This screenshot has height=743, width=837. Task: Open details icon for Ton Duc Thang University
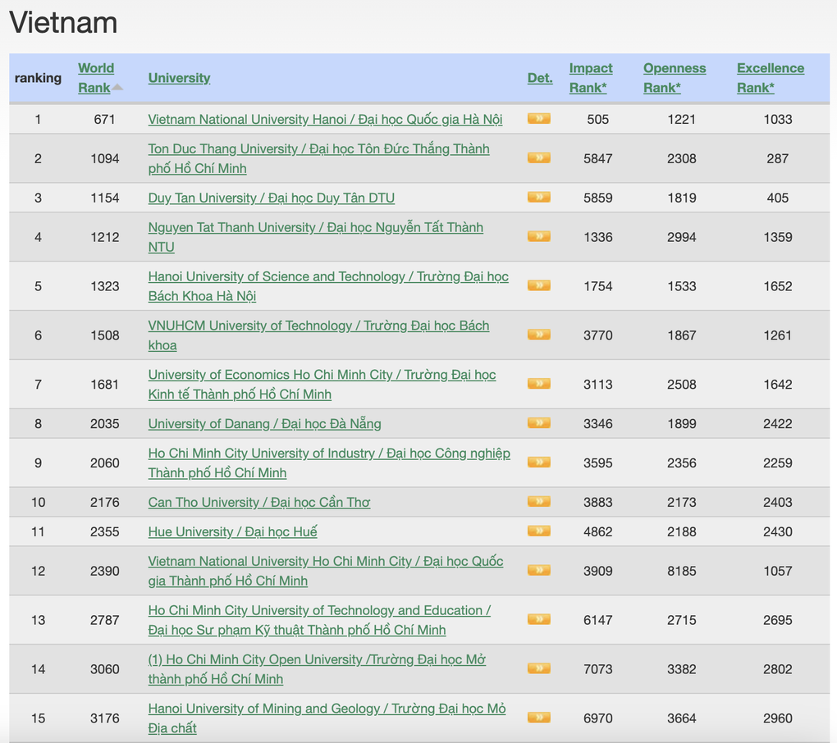[538, 158]
